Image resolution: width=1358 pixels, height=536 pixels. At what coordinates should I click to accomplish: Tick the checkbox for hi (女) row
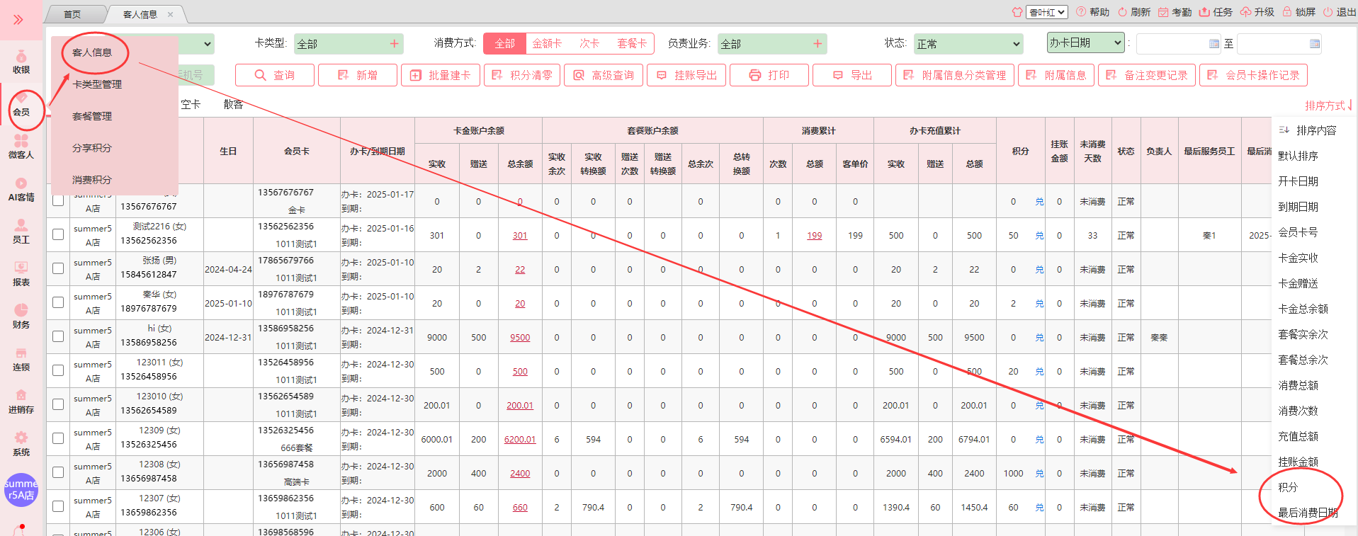tap(58, 336)
